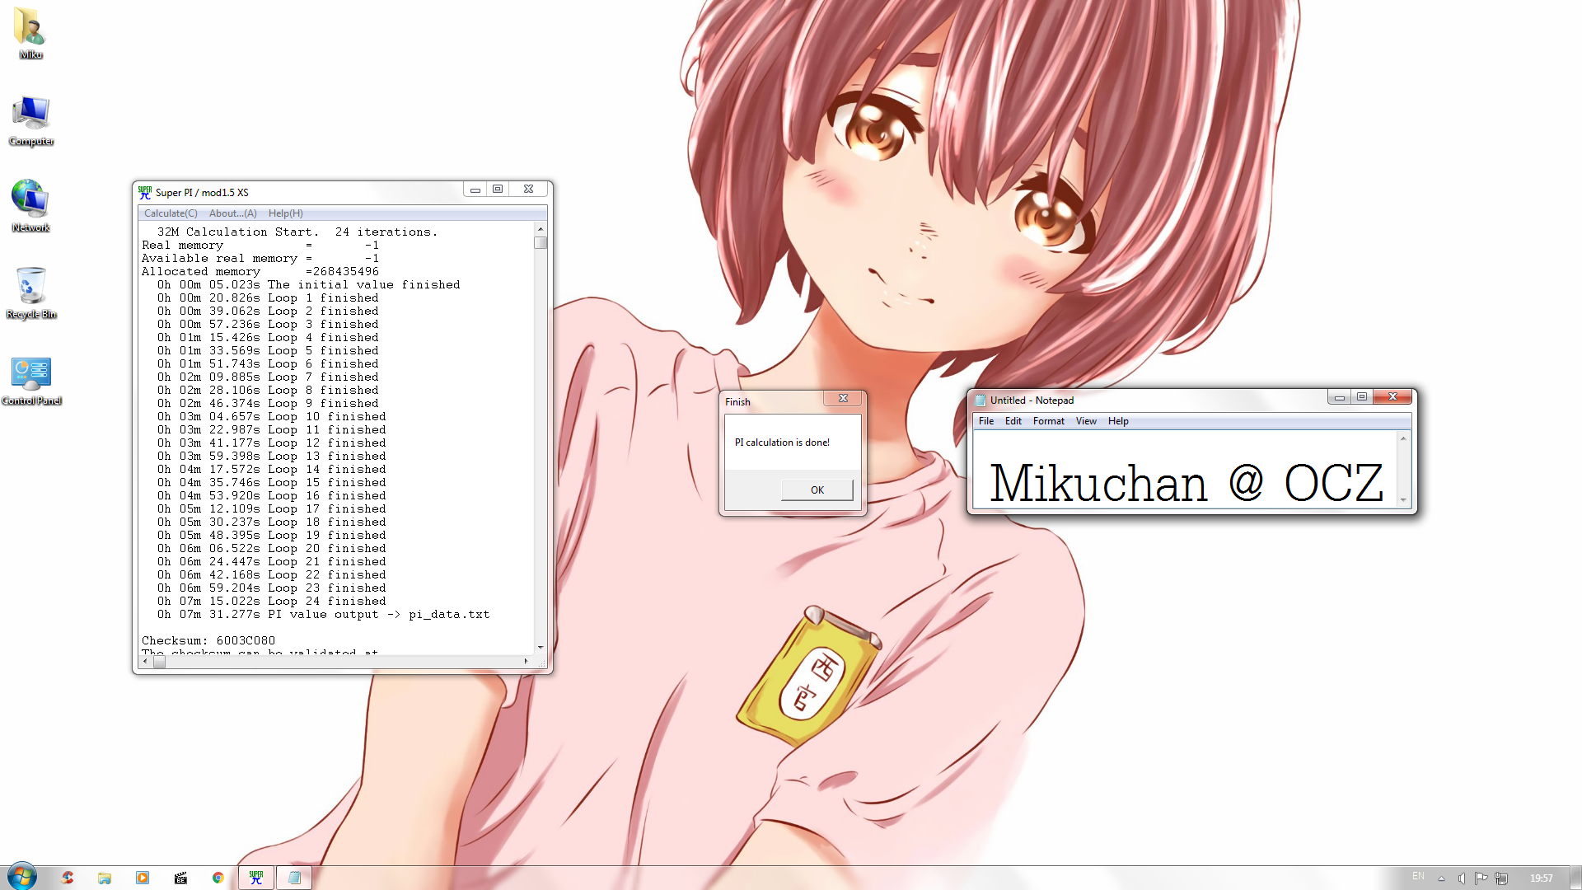
Task: Minimize the Notepad window
Action: point(1339,397)
